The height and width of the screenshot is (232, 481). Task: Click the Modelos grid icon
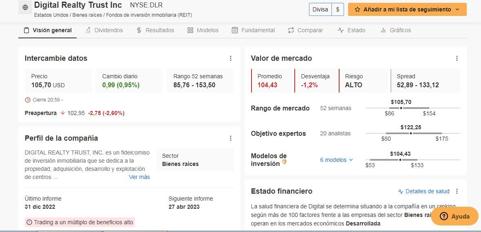click(190, 30)
